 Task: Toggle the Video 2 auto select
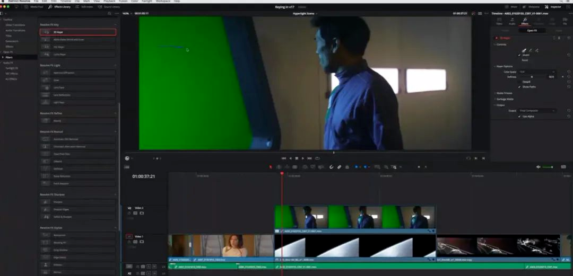click(135, 213)
